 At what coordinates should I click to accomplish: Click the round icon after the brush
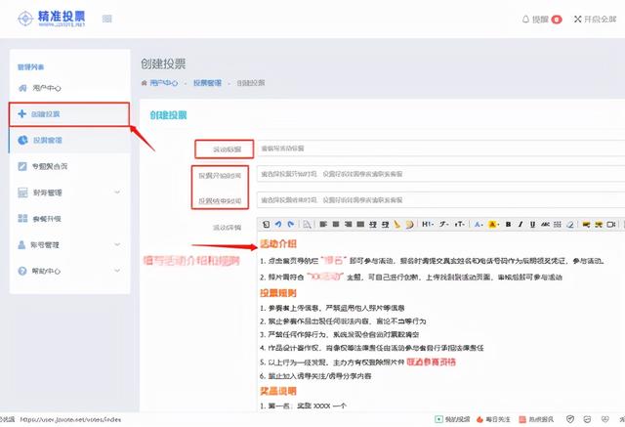[x=409, y=225]
